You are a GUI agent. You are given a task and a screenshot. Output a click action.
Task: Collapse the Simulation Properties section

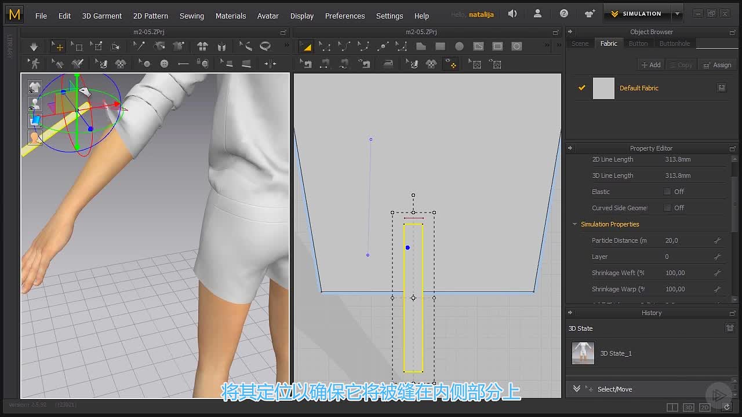[575, 224]
